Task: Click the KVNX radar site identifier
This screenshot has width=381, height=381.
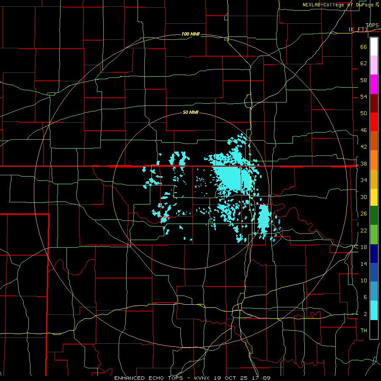Action: click(203, 378)
